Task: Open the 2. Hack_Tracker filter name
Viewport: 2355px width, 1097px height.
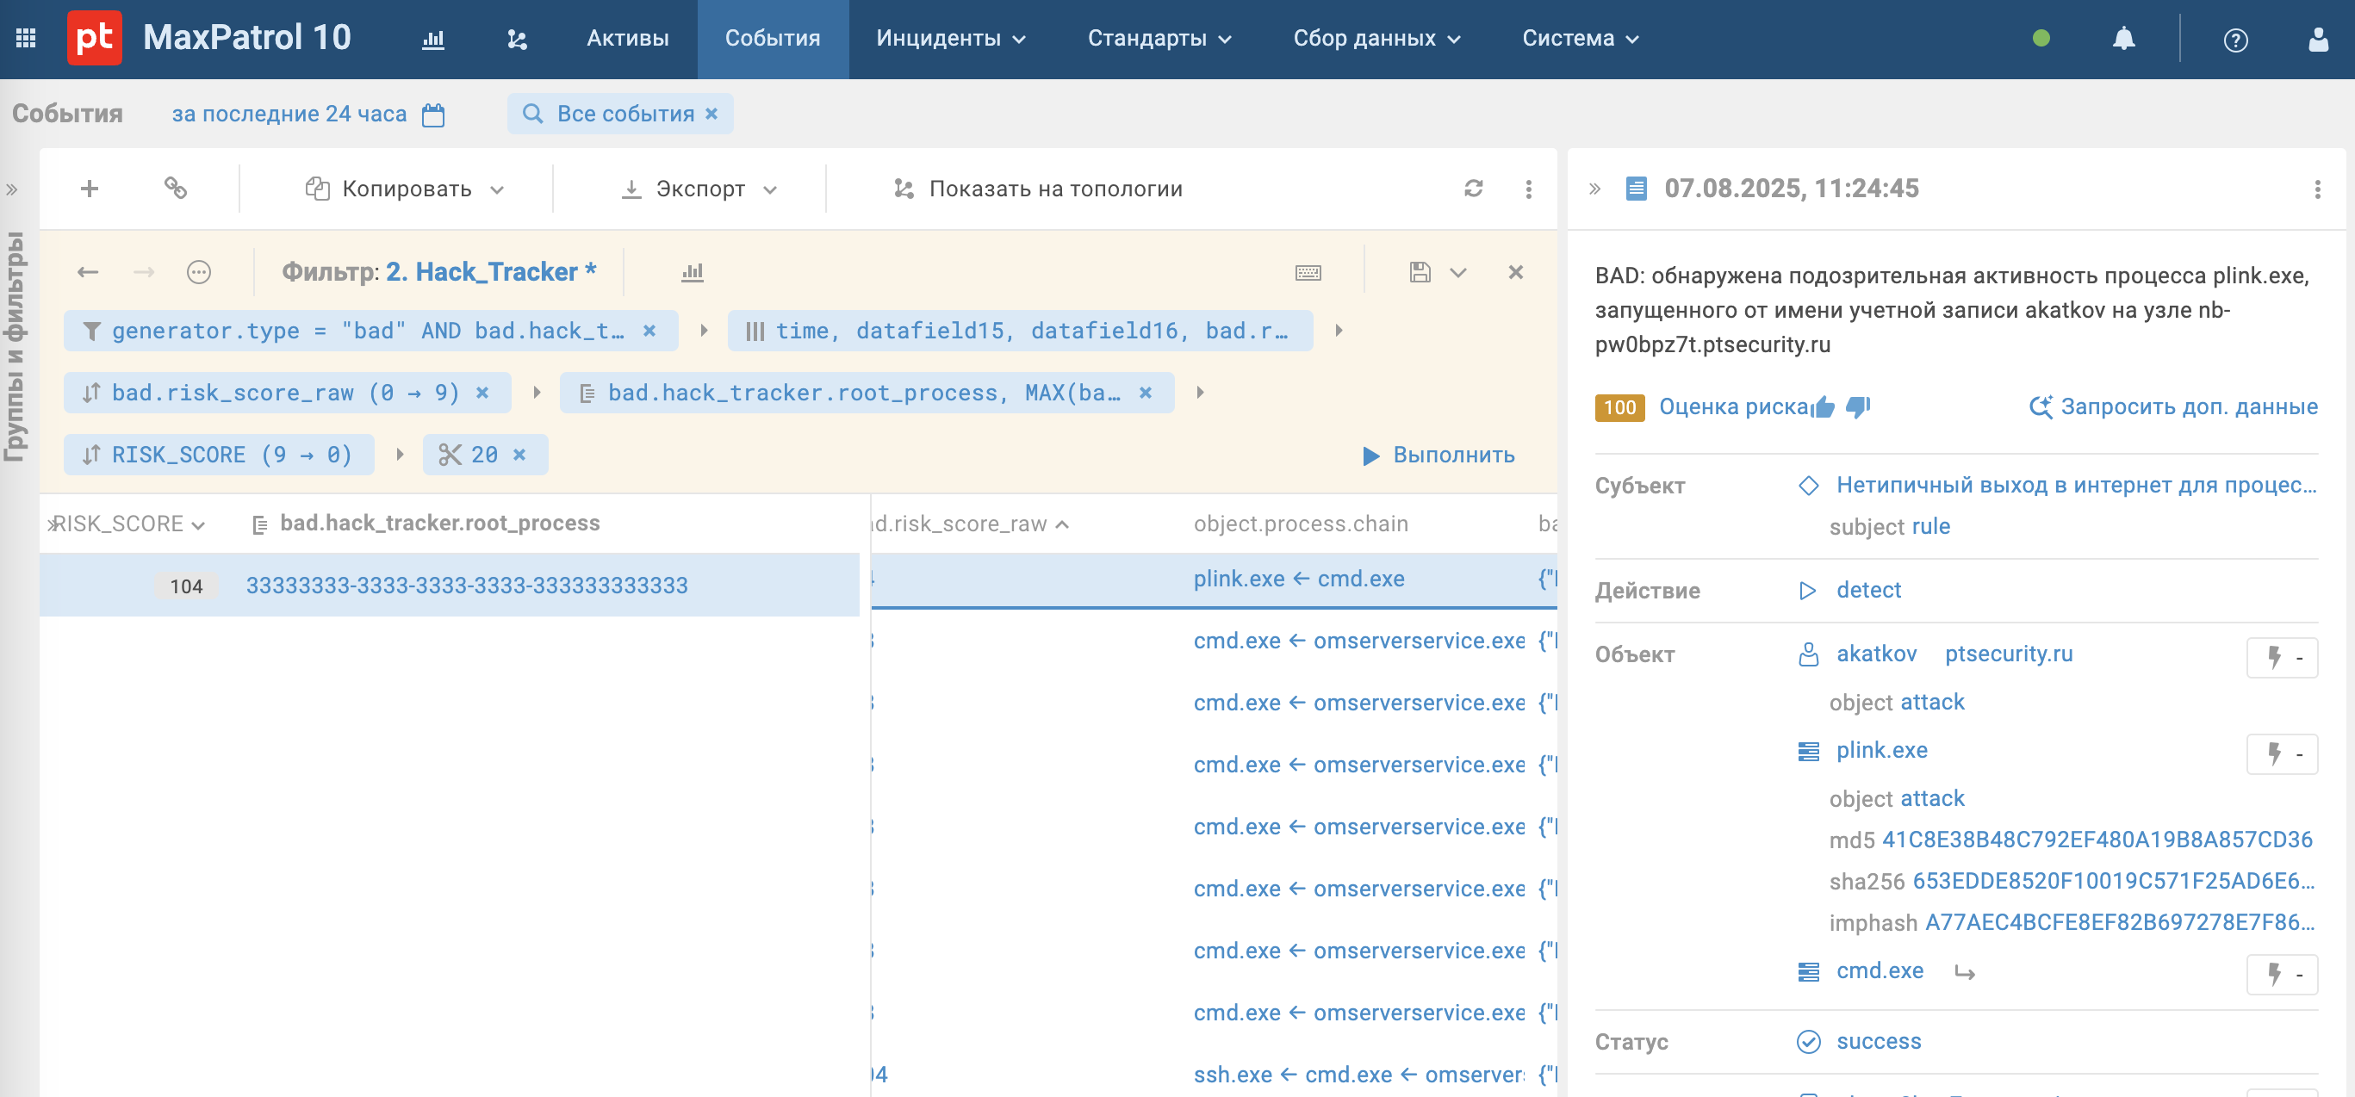Action: 491,272
